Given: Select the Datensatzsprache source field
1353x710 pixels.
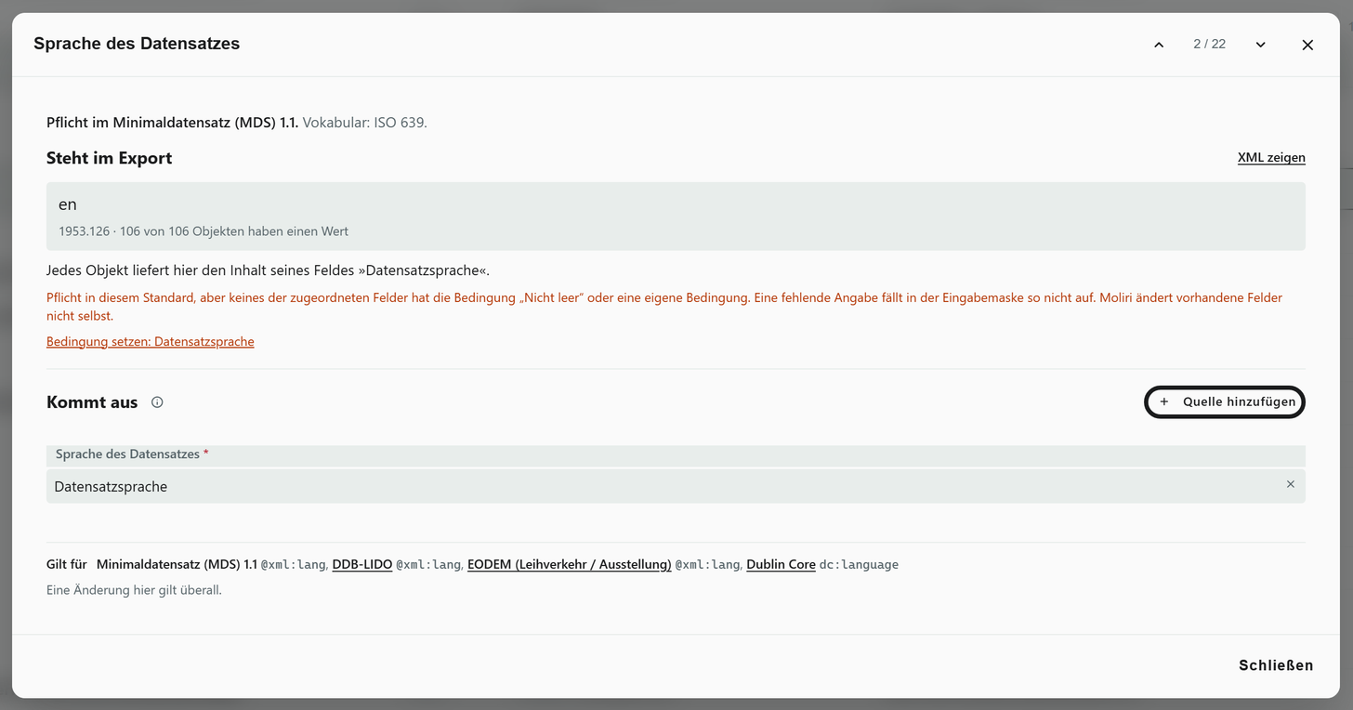Looking at the screenshot, I should click(676, 486).
